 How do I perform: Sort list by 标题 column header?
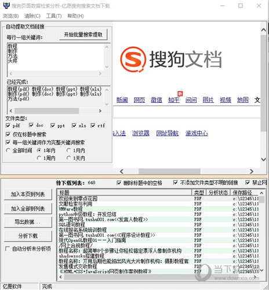[125, 193]
